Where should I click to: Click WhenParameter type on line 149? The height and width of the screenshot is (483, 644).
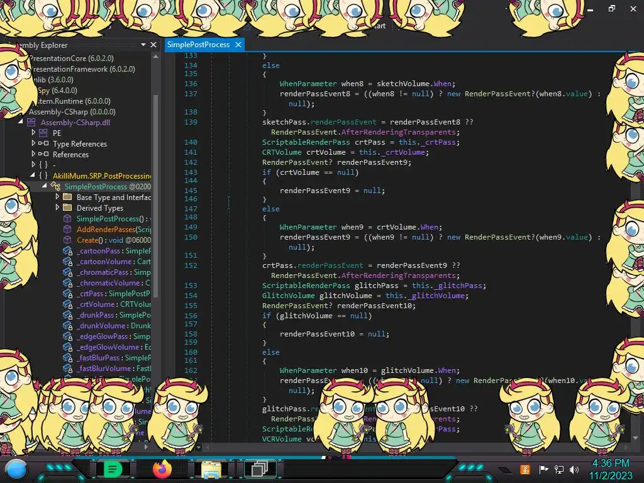308,227
